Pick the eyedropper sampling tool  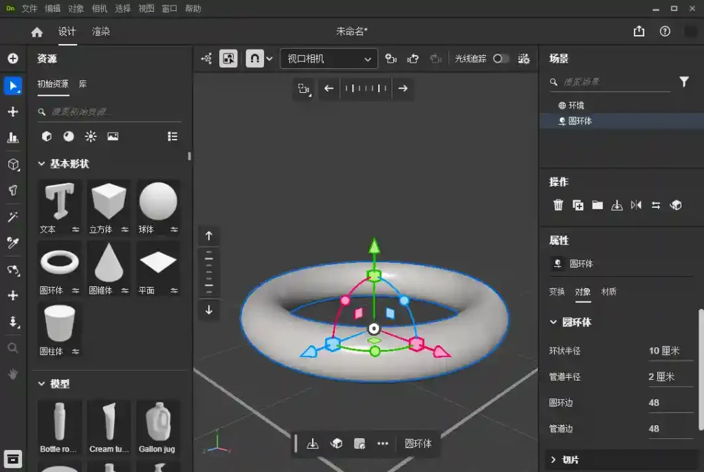[12, 242]
